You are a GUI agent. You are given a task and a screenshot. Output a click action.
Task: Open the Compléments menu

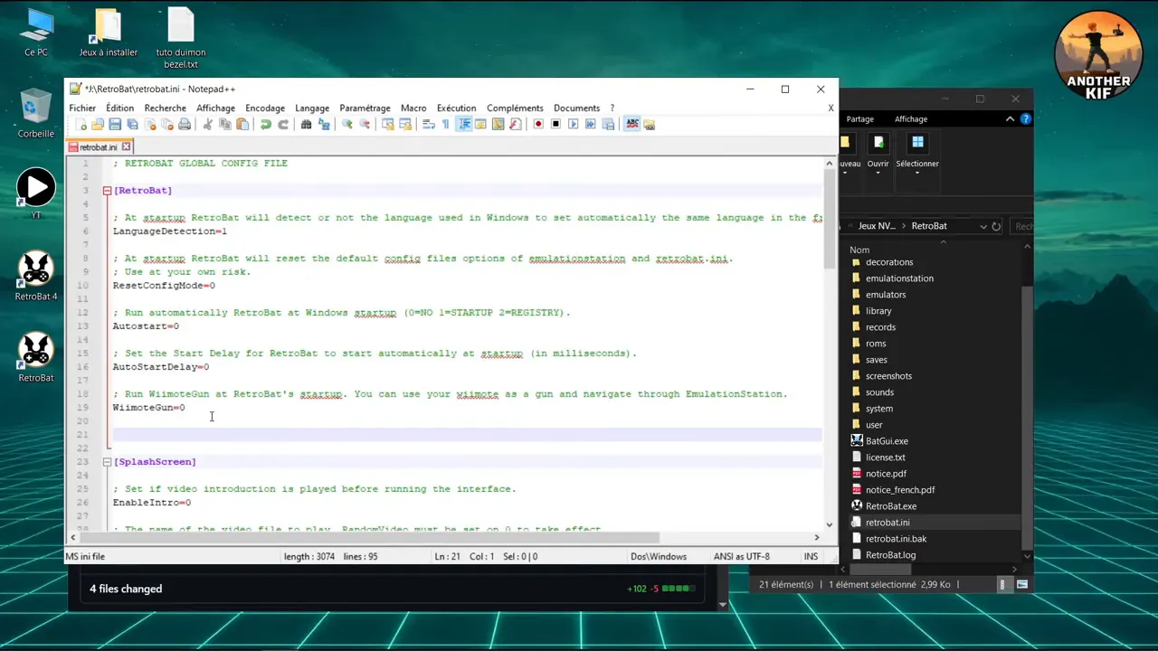[x=515, y=108]
